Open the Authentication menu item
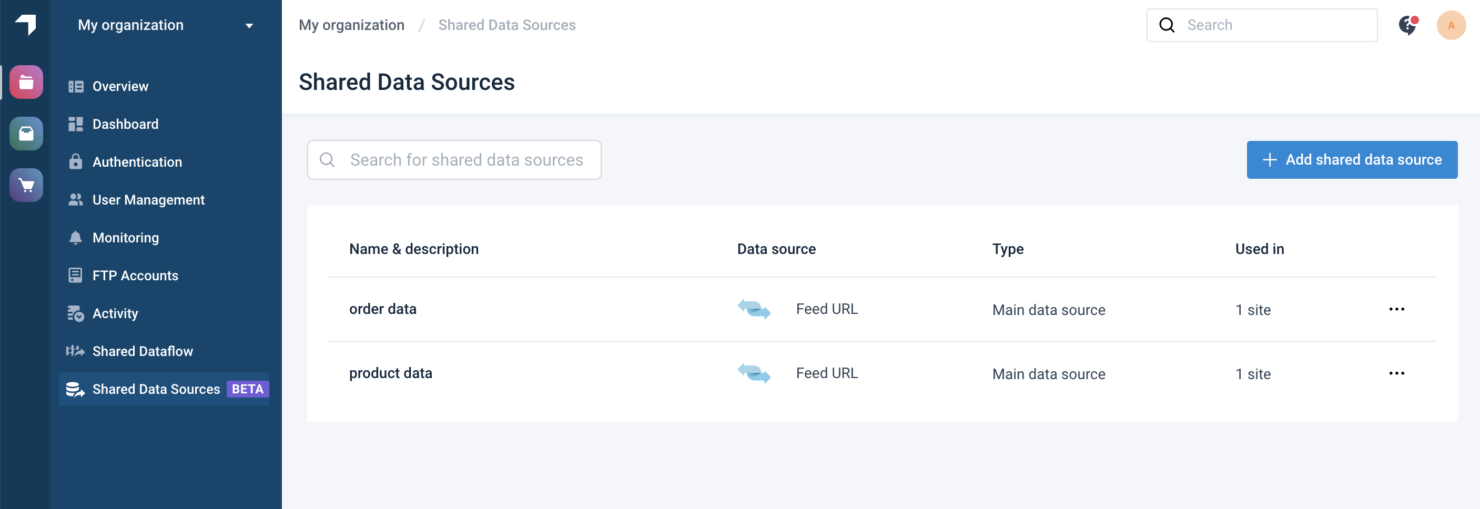The width and height of the screenshot is (1480, 509). [136, 161]
